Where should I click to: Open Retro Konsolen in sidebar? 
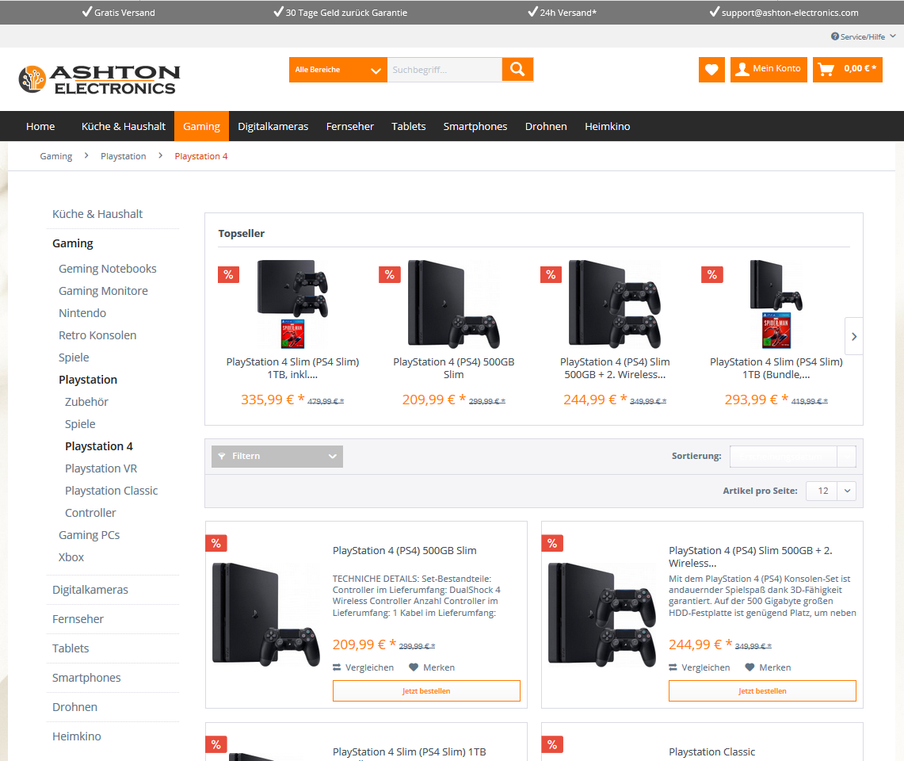(97, 336)
